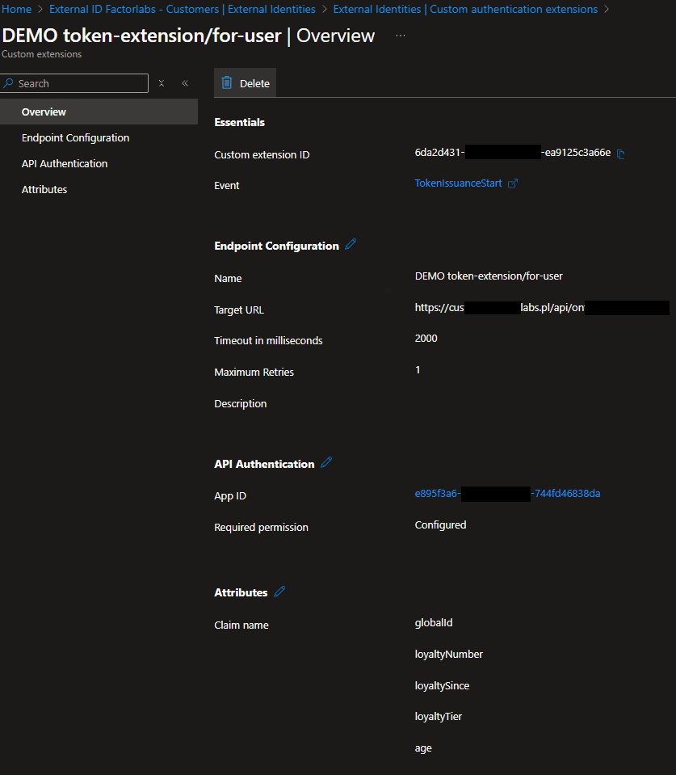Edit Endpoint Configuration via pencil icon
Screen dimensions: 676x775
click(x=351, y=245)
